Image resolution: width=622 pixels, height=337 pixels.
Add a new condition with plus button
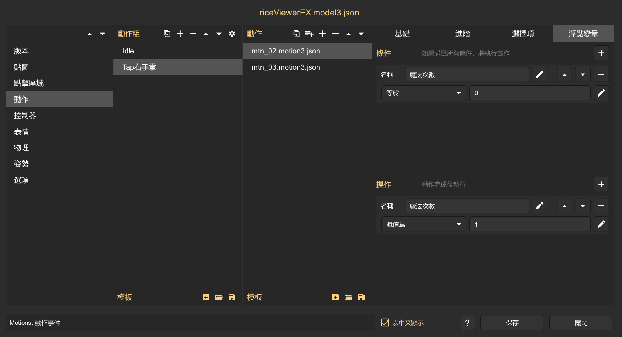pyautogui.click(x=601, y=53)
